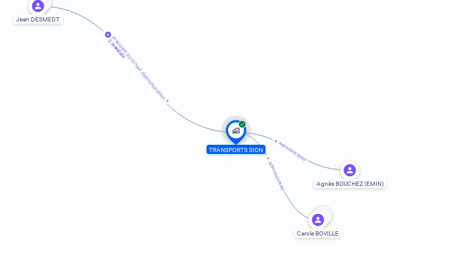Click the Jean DESMEDT person icon
The width and height of the screenshot is (472, 265).
click(x=38, y=6)
